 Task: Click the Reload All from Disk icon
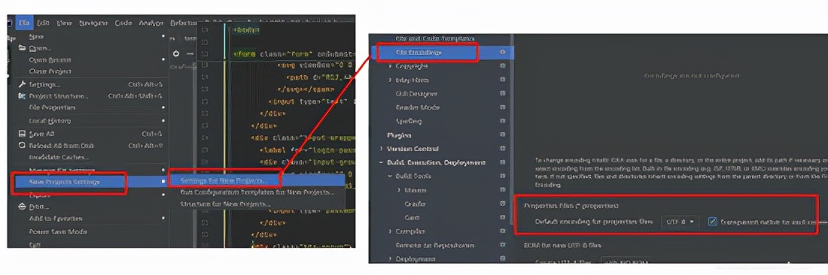click(22, 146)
